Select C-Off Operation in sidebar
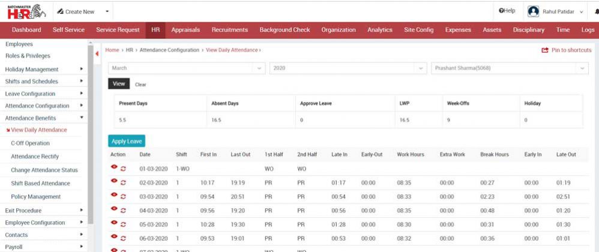The width and height of the screenshot is (599, 252). pos(30,143)
